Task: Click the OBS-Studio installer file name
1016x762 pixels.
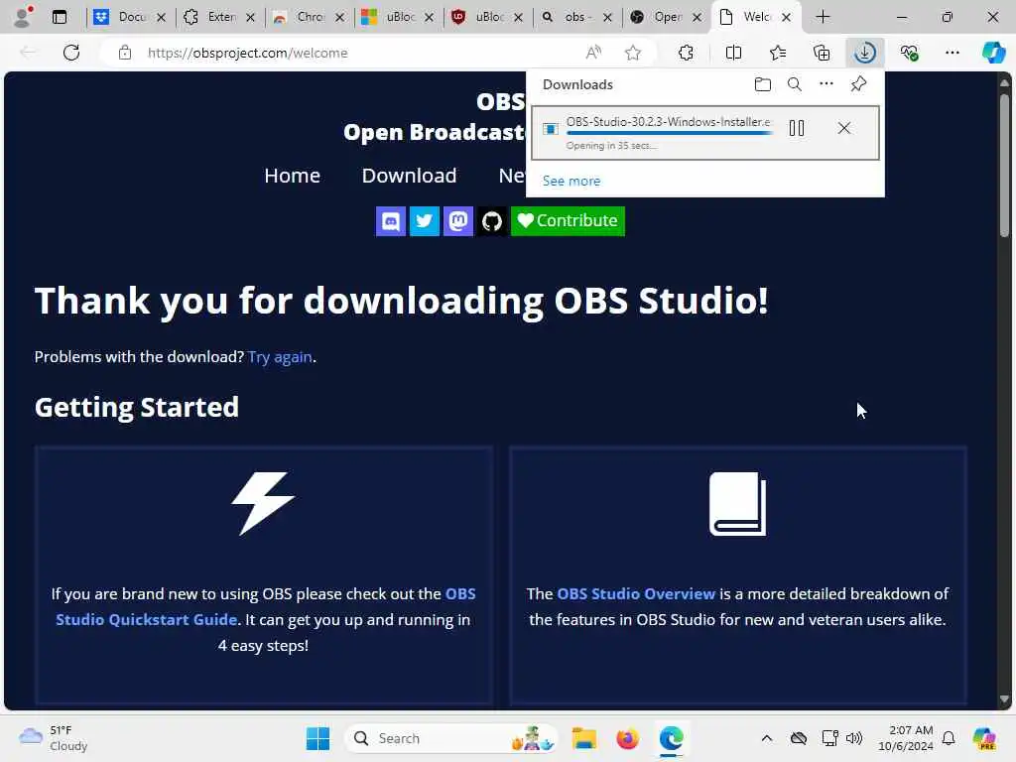Action: tap(668, 121)
